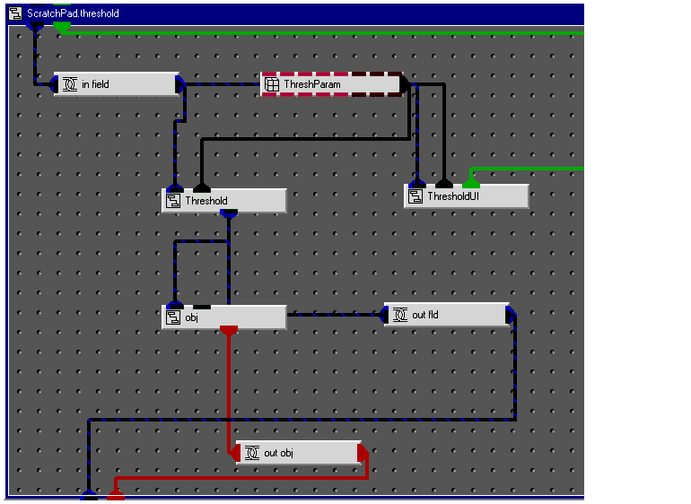Select the in field module label
Image resolution: width=691 pixels, height=504 pixels.
pyautogui.click(x=95, y=84)
